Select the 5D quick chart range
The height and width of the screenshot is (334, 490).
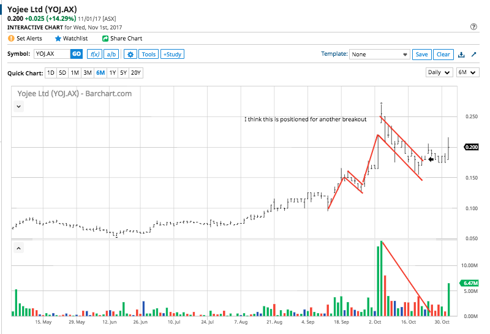click(62, 73)
